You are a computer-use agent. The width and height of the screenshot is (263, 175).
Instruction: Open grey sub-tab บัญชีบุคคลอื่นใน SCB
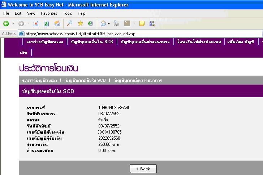click(86, 80)
